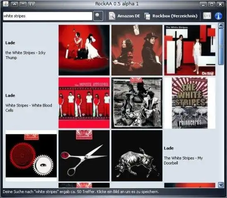Viewport: 227px width, 198px height.
Task: Select black-and-white cover of seated duo
Action: [137, 103]
